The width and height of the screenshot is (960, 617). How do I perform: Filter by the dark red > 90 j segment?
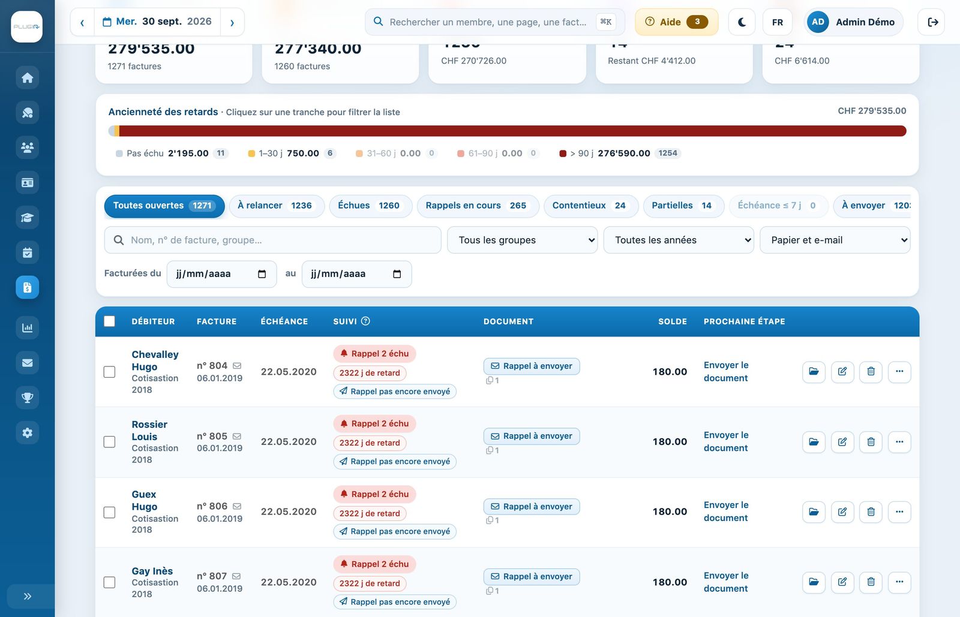512,131
